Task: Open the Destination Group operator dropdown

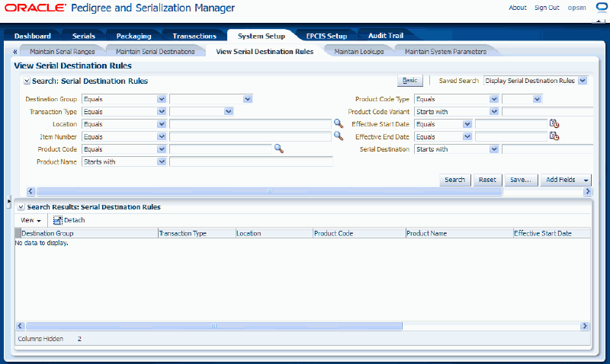Action: pos(162,99)
